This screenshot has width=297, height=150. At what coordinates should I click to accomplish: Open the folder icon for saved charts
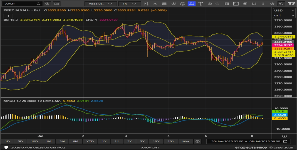point(56,4)
